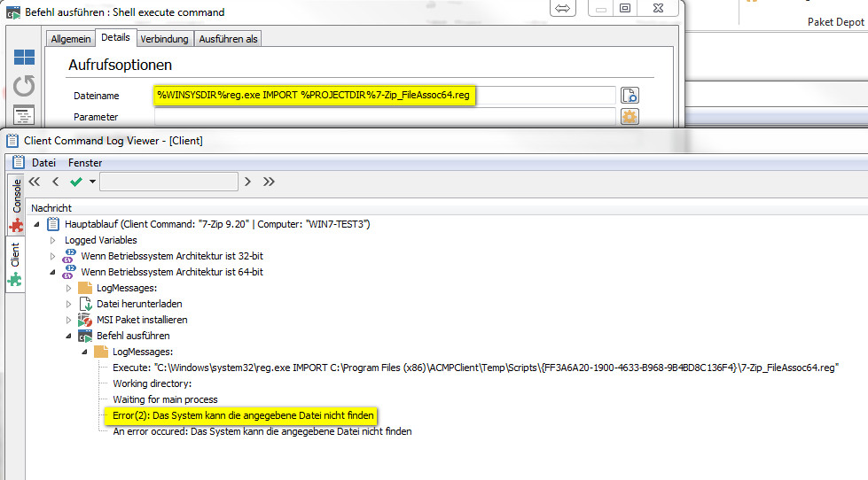This screenshot has height=480, width=868.
Task: Click the Paket Depot label
Action: [835, 22]
